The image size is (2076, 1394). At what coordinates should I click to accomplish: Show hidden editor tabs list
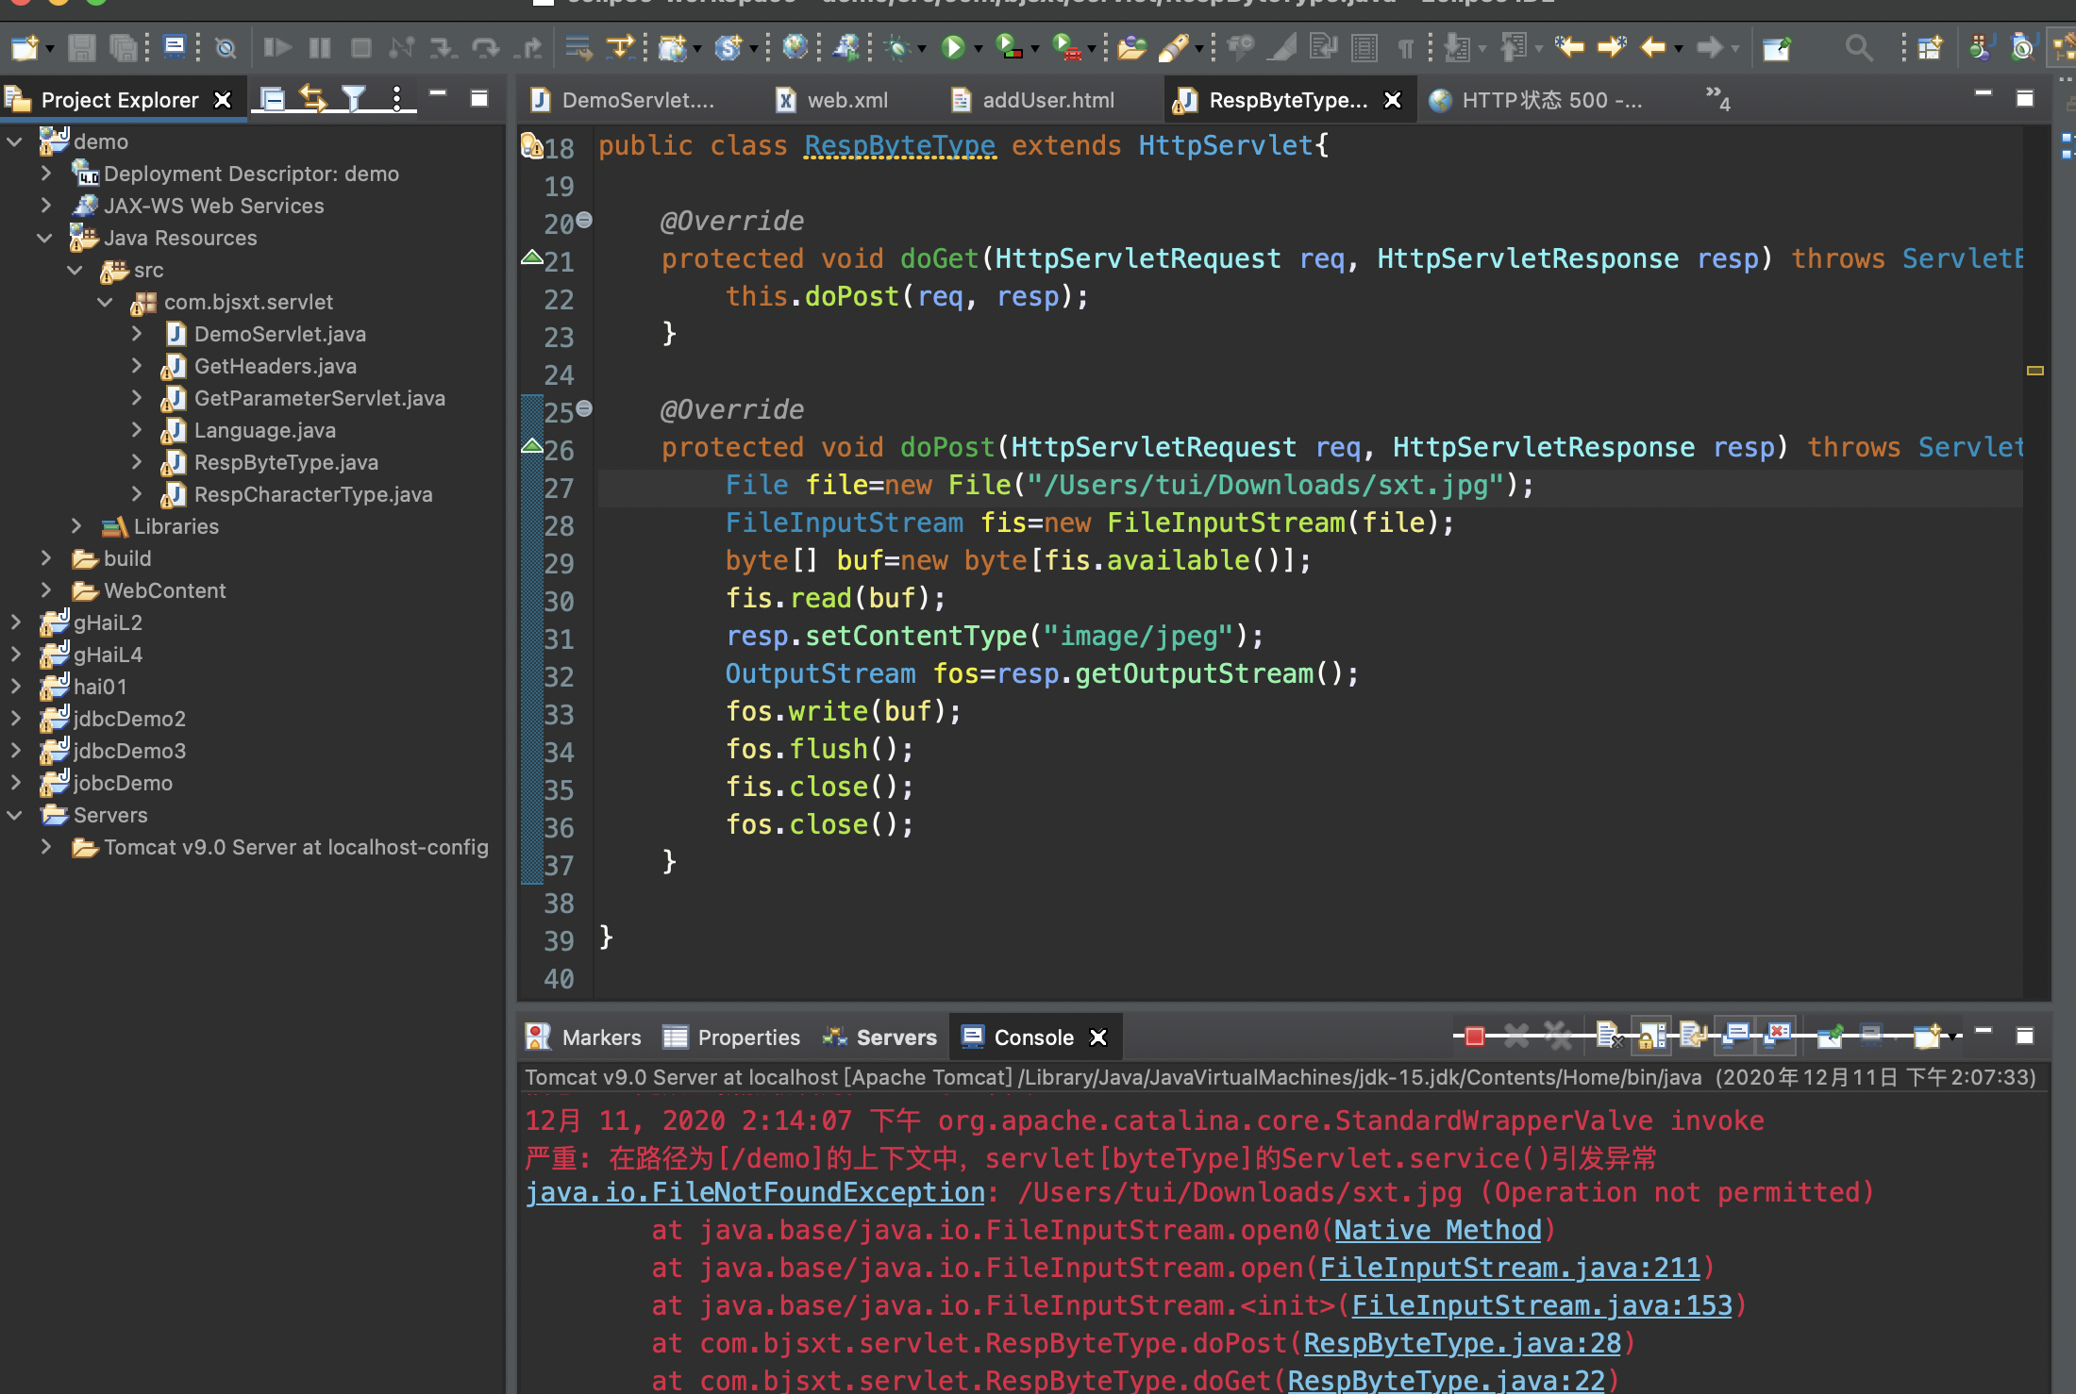pyautogui.click(x=1717, y=98)
